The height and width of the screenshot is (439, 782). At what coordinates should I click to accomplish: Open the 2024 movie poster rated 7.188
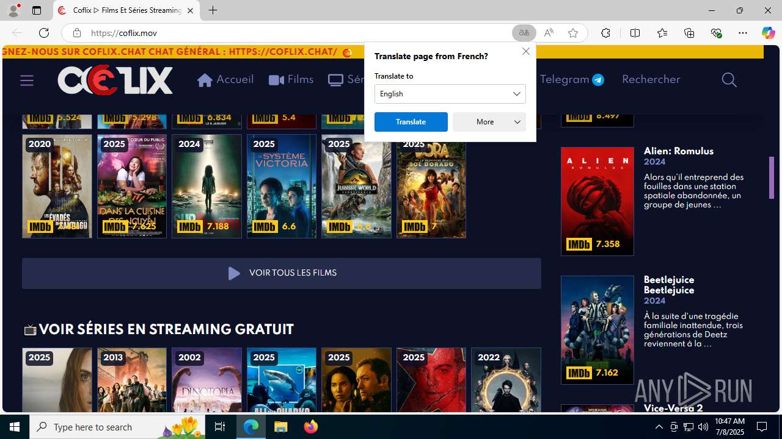[x=206, y=186]
